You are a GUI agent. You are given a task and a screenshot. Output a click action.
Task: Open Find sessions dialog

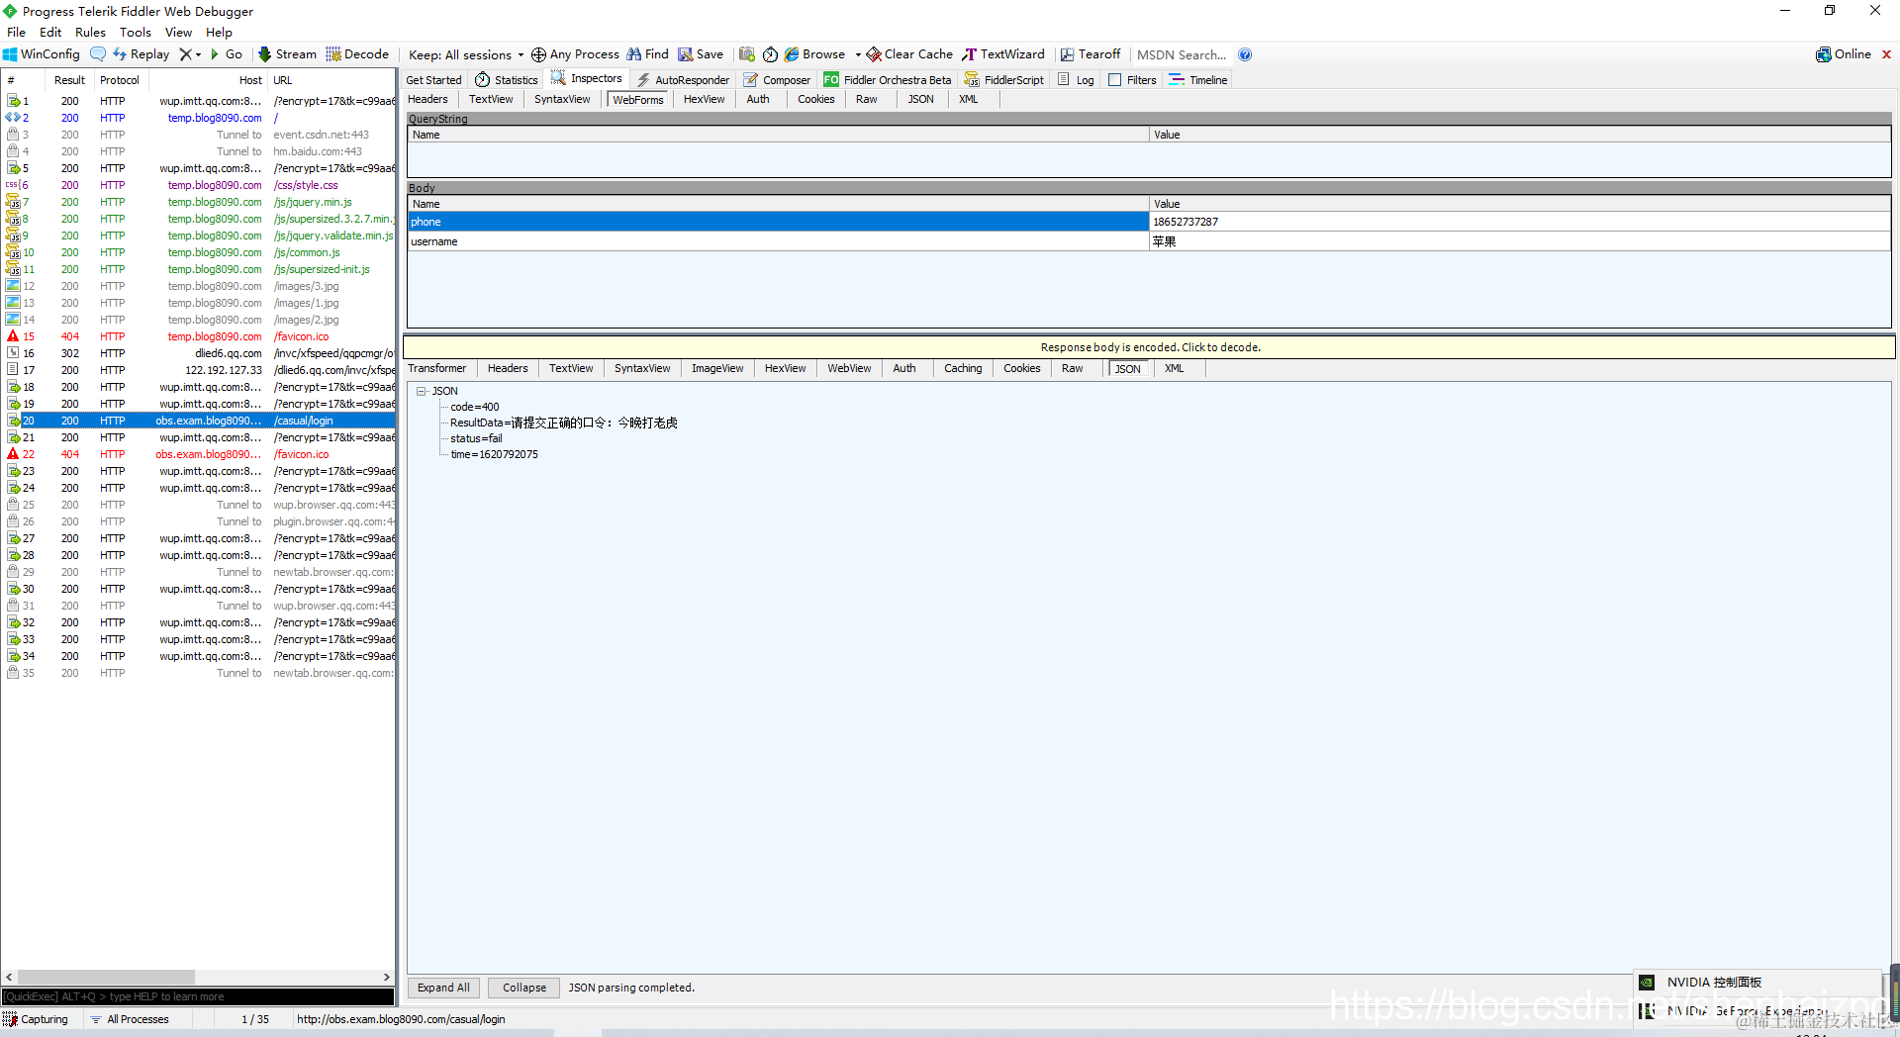pyautogui.click(x=647, y=54)
